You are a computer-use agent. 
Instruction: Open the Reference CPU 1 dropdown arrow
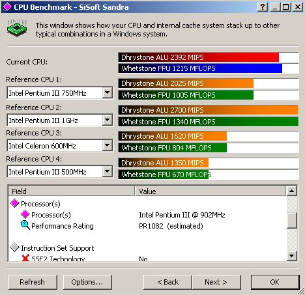tap(107, 93)
